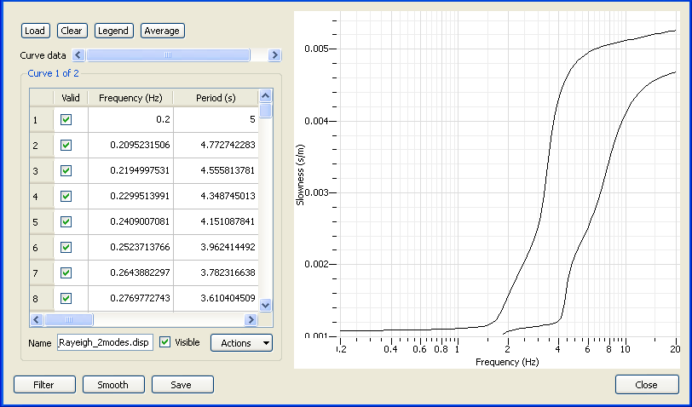Click the Load button

35,31
